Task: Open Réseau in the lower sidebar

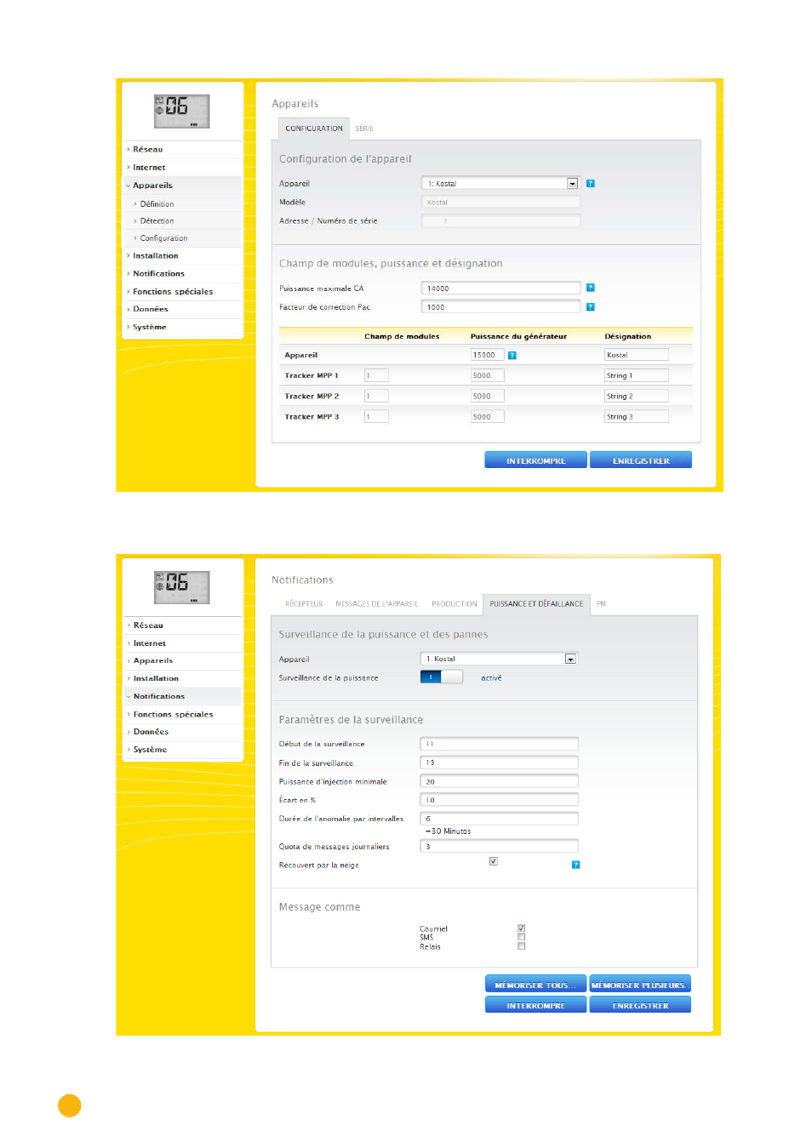Action: [148, 625]
